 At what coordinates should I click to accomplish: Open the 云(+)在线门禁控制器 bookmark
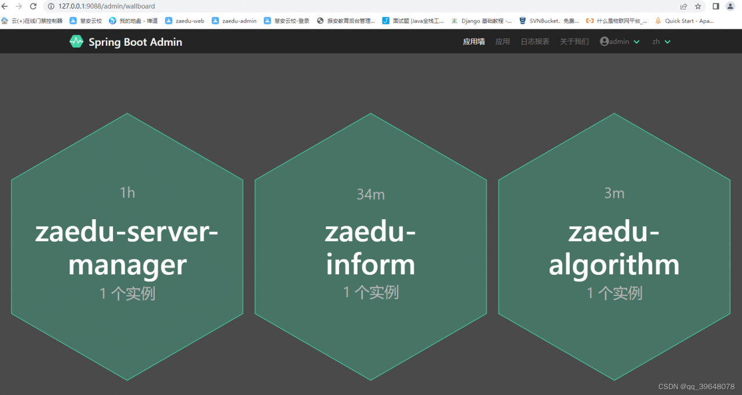[32, 21]
